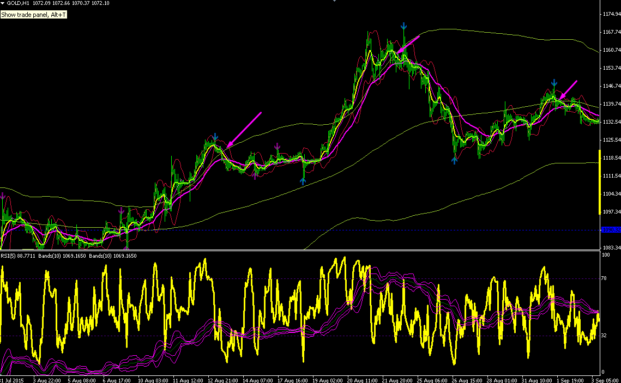Click the 19 Aug 02:00 time label
Viewport: 621px width, 383px height.
(x=327, y=381)
